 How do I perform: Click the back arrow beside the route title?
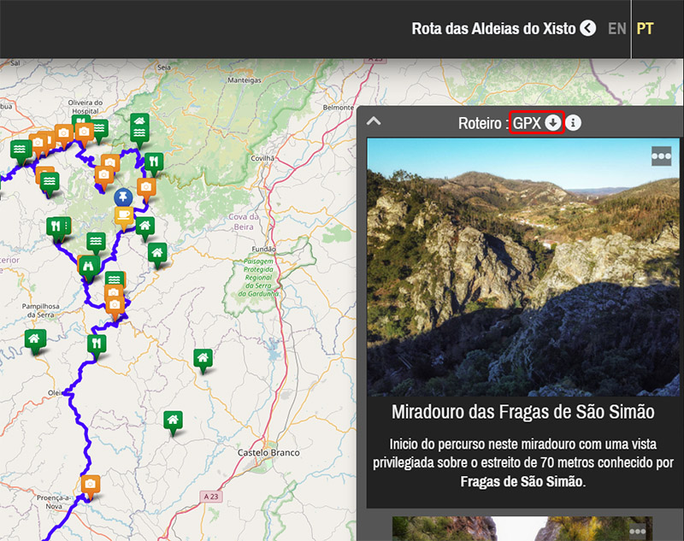click(587, 28)
